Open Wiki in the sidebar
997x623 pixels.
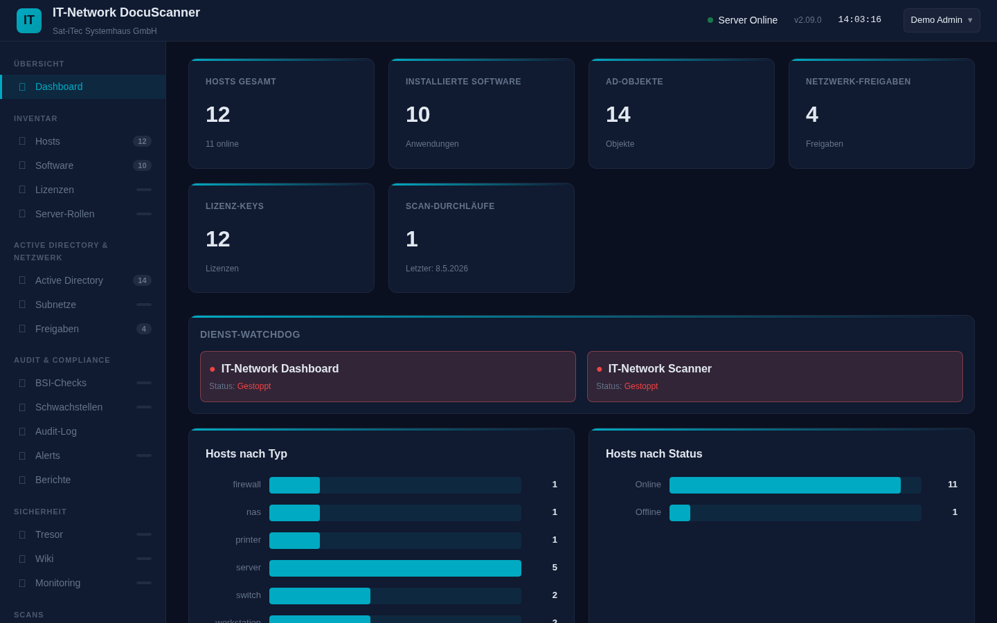point(83,559)
